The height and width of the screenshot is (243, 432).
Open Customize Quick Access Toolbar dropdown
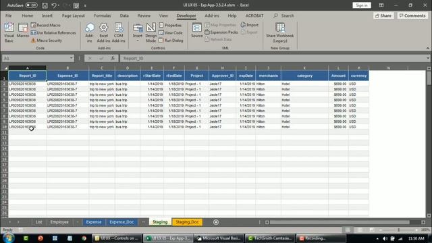[85, 5]
